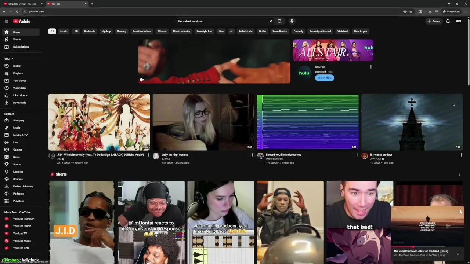This screenshot has height=264, width=470.
Task: Select the Freestyle Rap filter chip
Action: point(204,32)
